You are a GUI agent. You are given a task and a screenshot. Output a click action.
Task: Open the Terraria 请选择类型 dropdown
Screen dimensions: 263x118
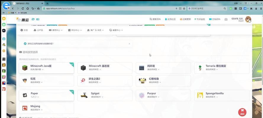pos(212,69)
